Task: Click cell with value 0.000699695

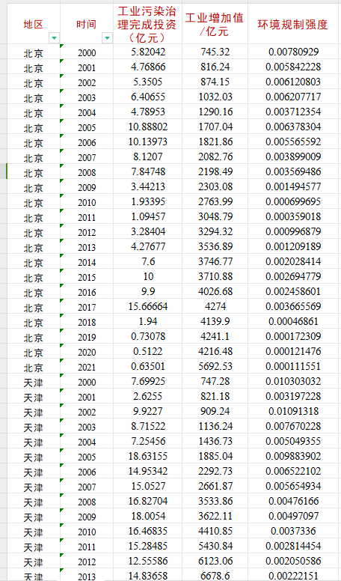Action: [x=293, y=202]
